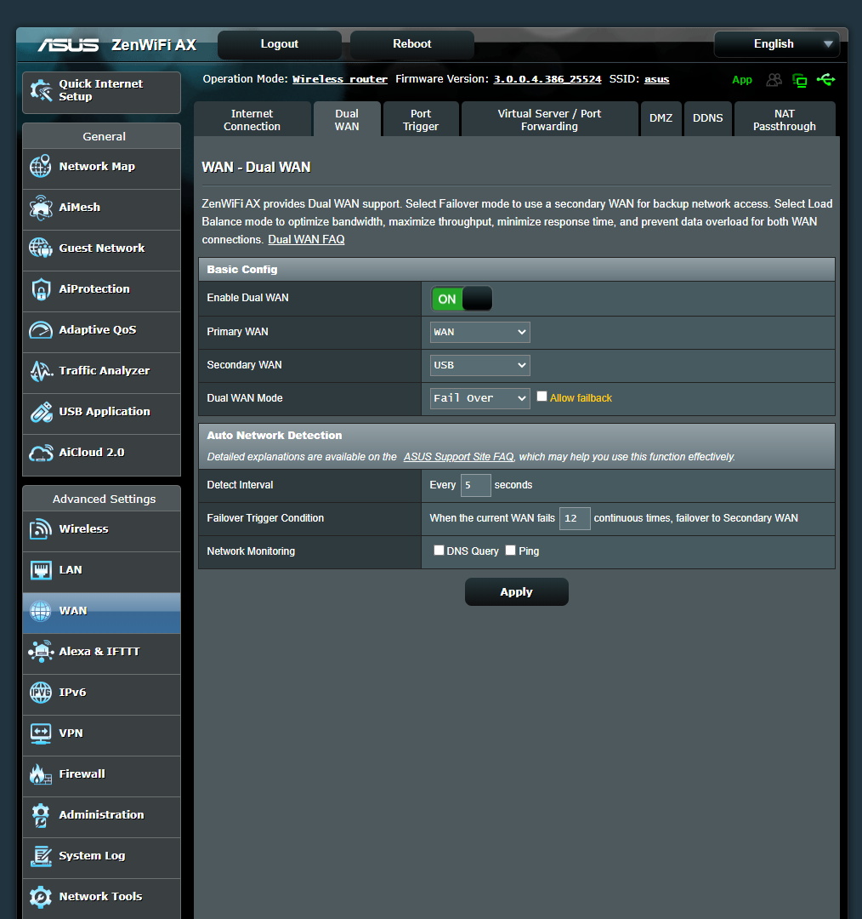Click the green network clients status icon
862x919 pixels.
[799, 80]
